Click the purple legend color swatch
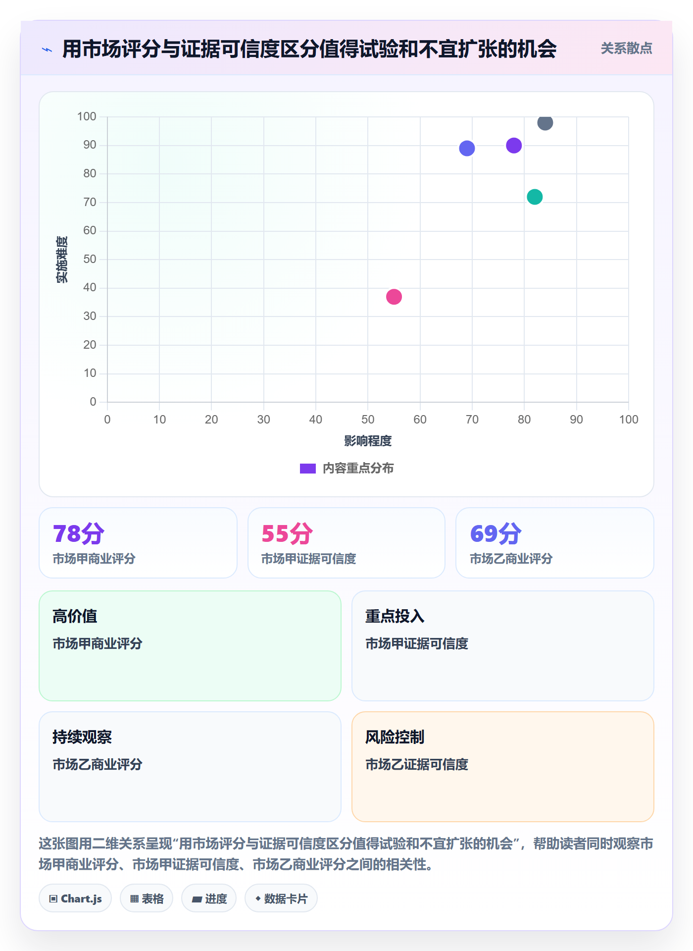This screenshot has height=951, width=693. [x=308, y=469]
